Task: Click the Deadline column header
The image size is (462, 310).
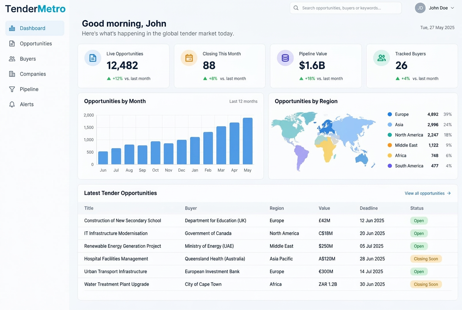Action: 369,208
